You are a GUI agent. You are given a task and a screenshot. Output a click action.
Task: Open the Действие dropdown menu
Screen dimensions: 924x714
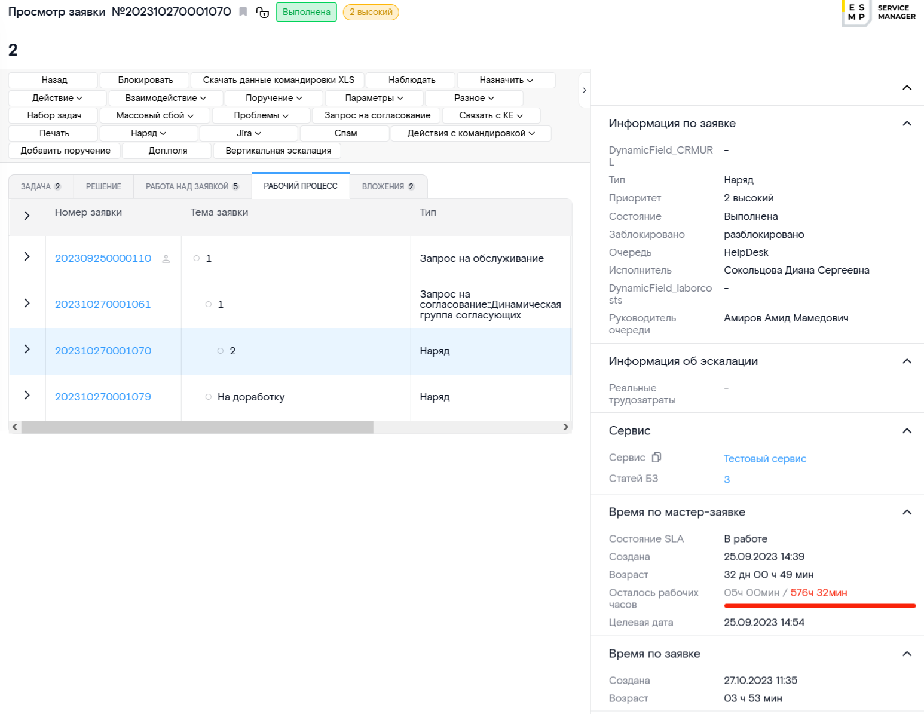click(57, 98)
